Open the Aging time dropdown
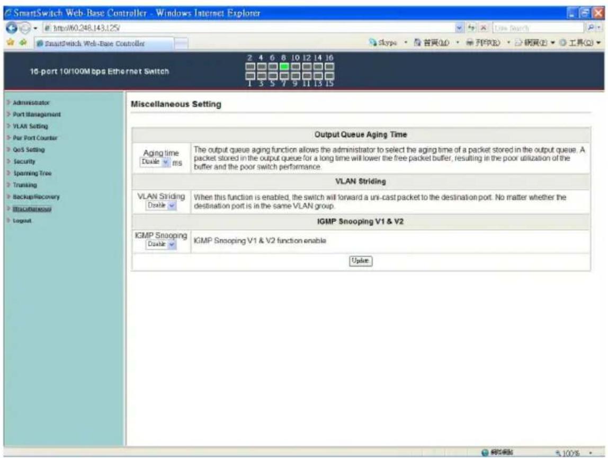The height and width of the screenshot is (458, 608). (x=155, y=162)
